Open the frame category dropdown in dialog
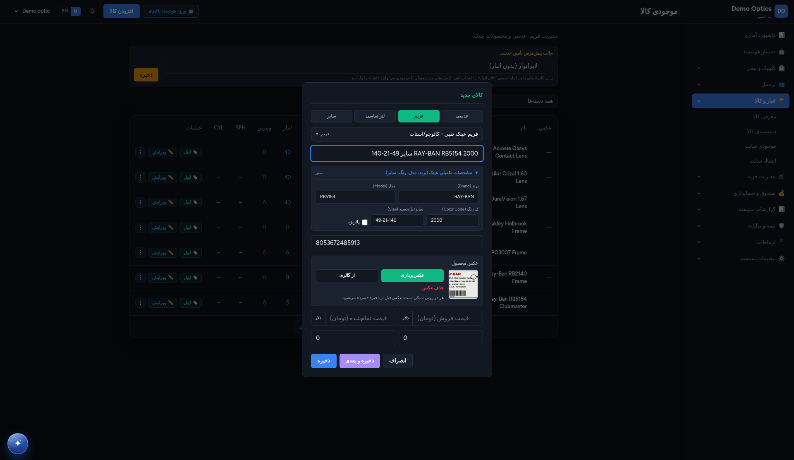 coord(397,134)
